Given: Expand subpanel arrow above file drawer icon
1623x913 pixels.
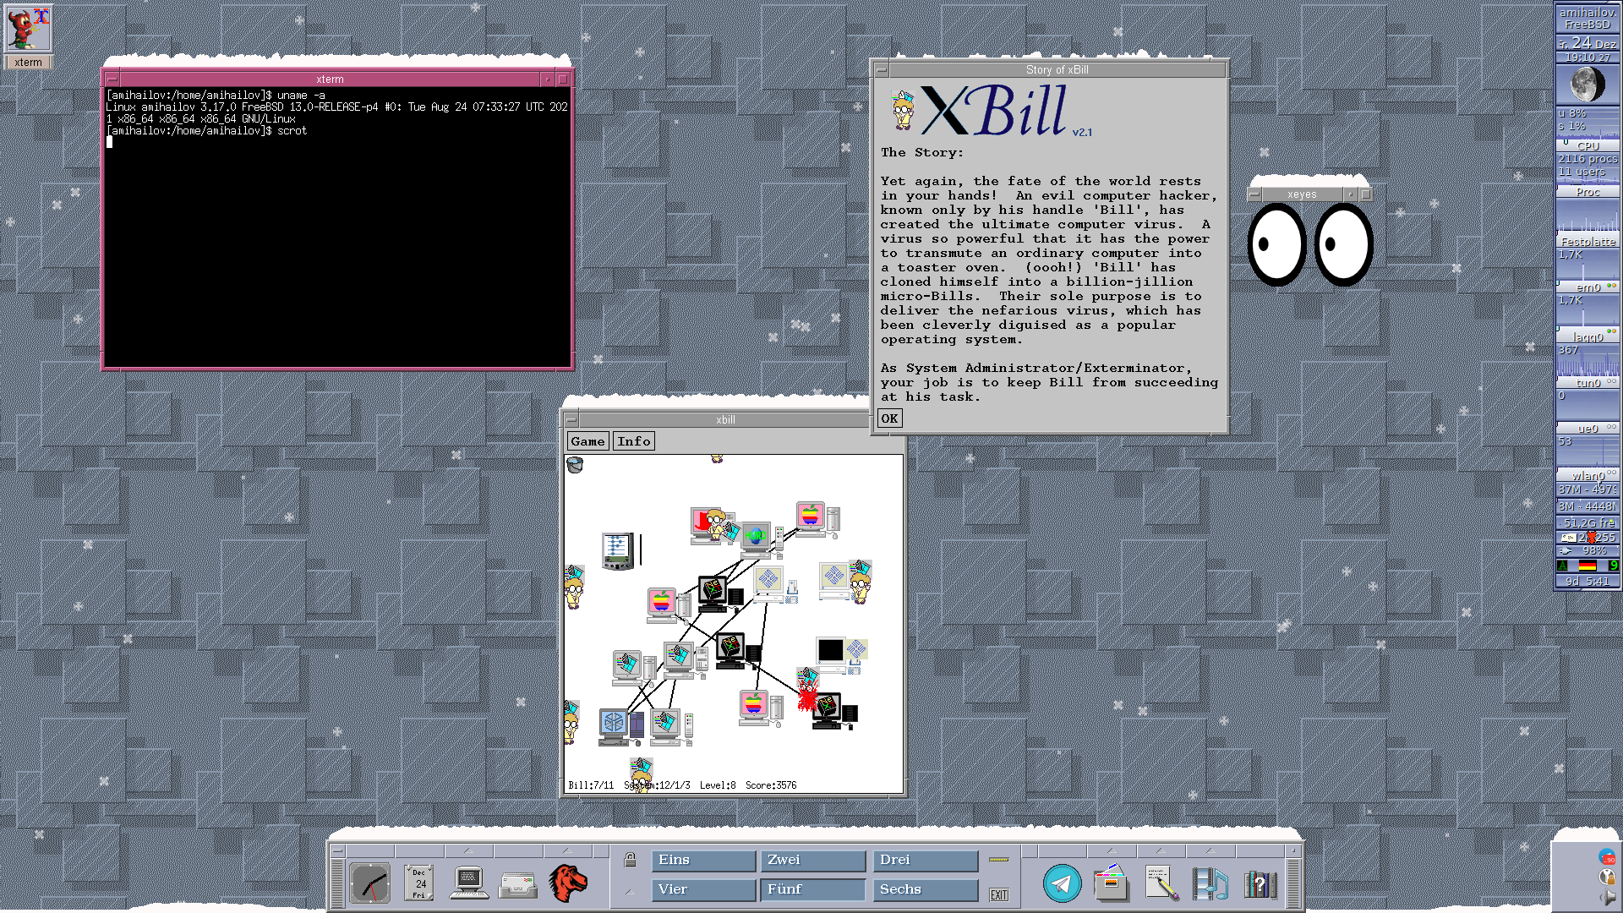Looking at the screenshot, I should tap(1111, 851).
